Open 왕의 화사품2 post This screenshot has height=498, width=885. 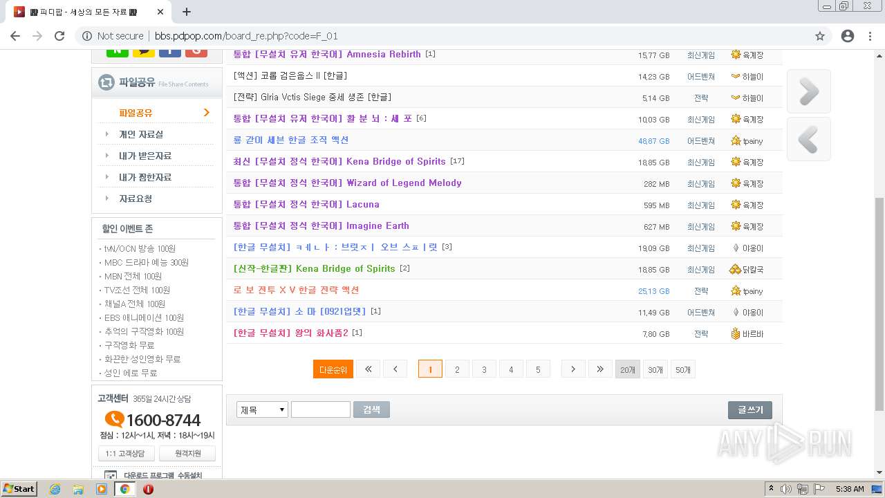(x=291, y=333)
